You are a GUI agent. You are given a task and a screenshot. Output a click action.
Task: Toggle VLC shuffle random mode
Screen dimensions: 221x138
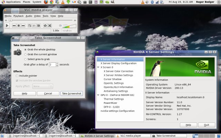50,26
